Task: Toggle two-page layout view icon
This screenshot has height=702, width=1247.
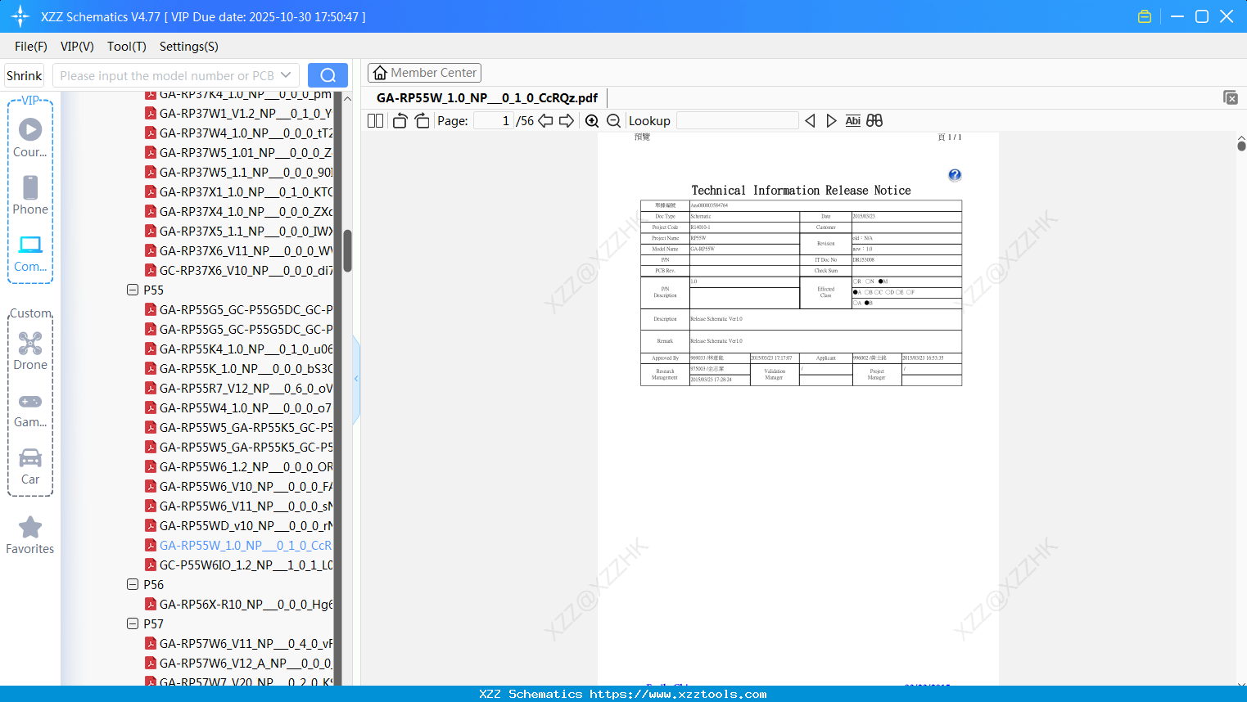Action: [x=375, y=121]
